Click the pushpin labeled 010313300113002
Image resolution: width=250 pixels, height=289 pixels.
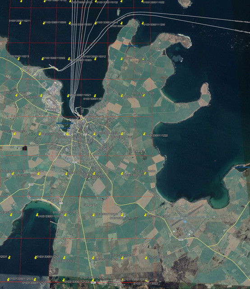145,214
